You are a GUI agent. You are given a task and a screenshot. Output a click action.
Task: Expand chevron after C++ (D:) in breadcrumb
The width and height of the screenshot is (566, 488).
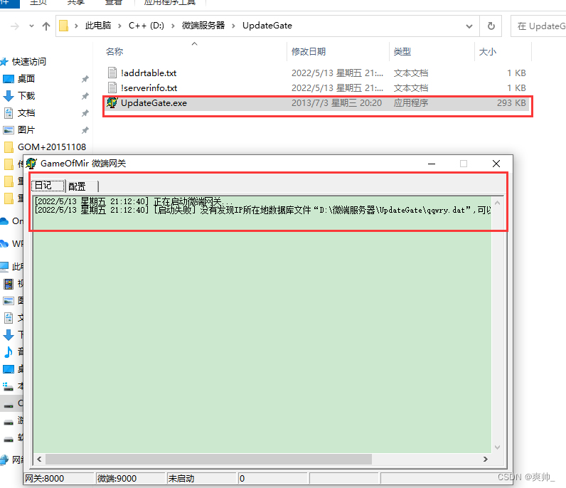173,26
